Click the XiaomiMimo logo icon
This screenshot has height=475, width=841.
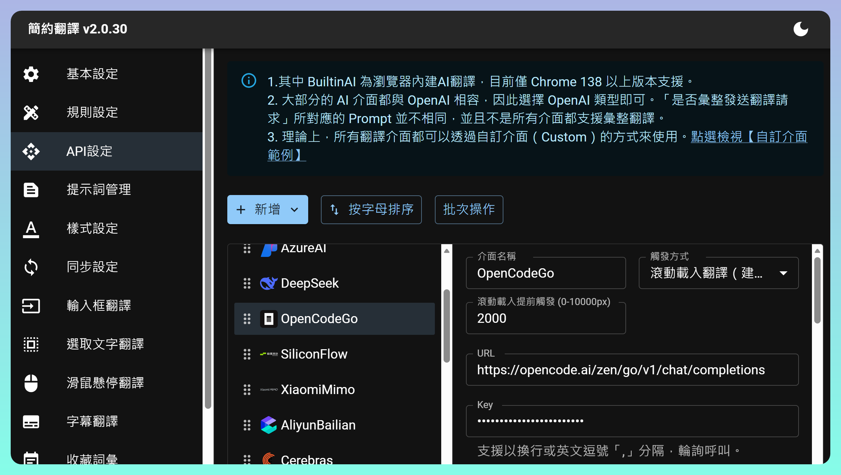[x=269, y=389]
